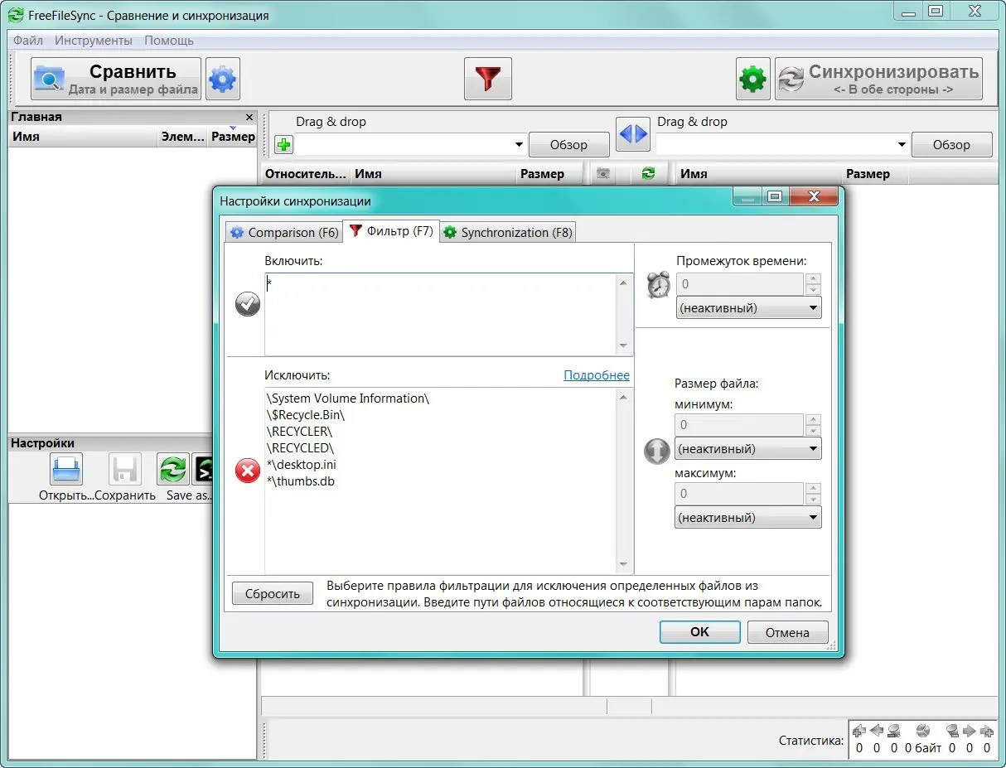Click the минимум file size value field
The height and width of the screenshot is (768, 1006).
click(738, 425)
